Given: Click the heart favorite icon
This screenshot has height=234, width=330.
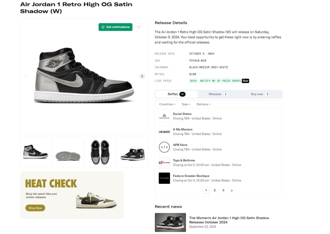Looking at the screenshot, I should pos(139,27).
